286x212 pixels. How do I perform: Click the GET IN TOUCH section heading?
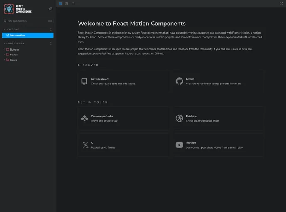(x=93, y=102)
